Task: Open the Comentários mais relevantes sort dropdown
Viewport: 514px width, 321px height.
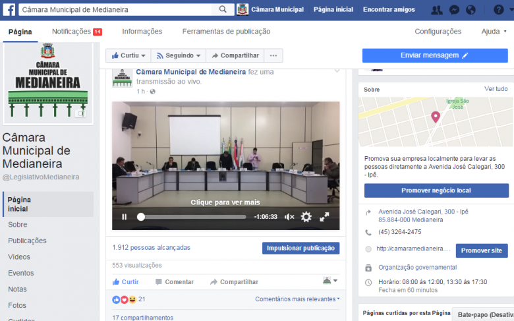Action: [297, 299]
